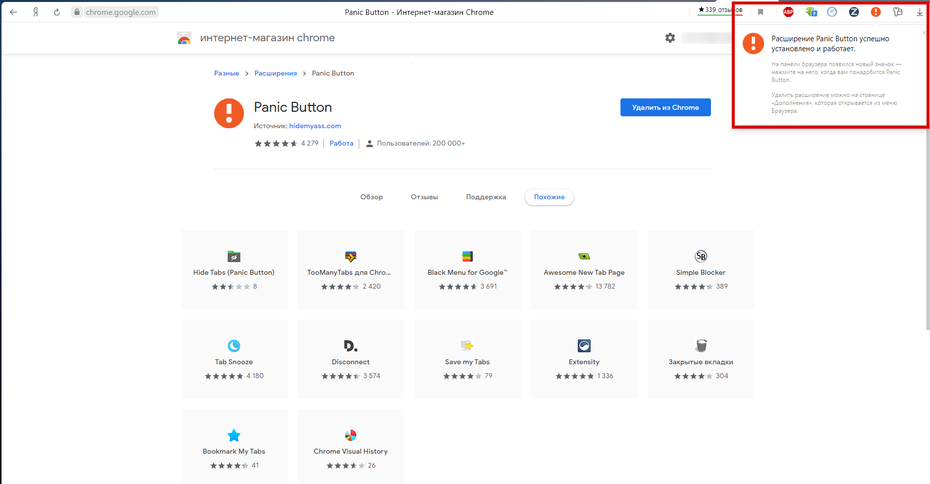Open Chrome Web Store settings gear
930x484 pixels.
[x=670, y=38]
